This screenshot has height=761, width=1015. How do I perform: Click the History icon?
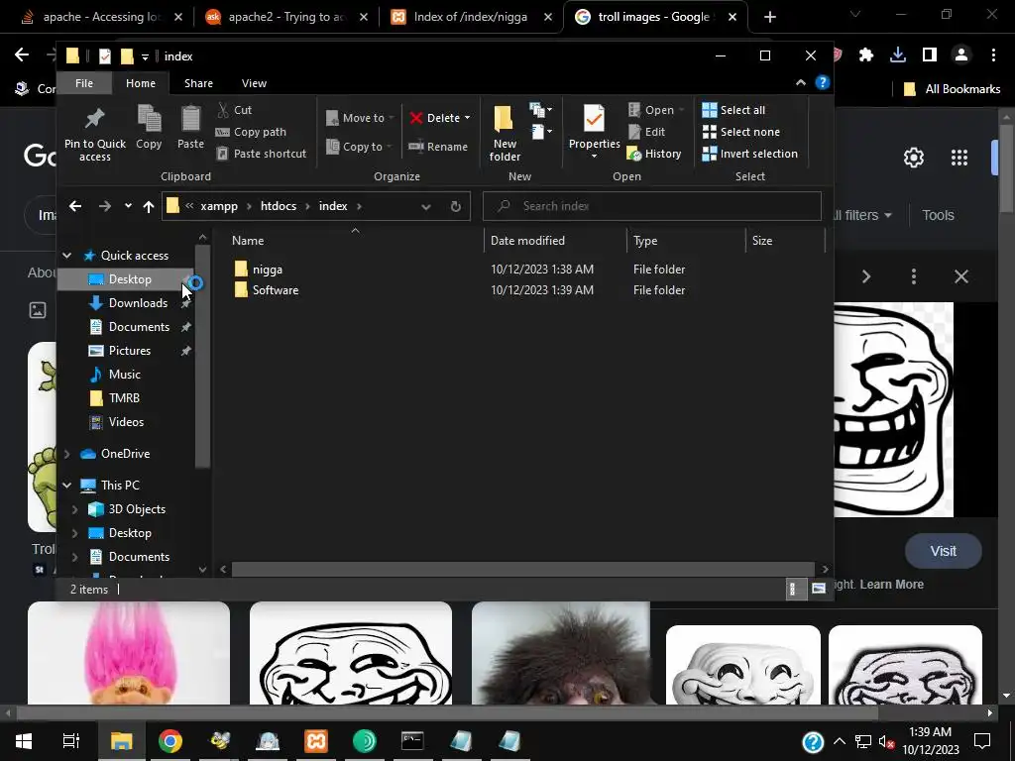tap(634, 154)
